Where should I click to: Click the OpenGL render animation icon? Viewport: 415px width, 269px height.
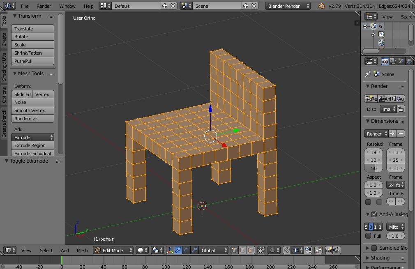pos(337,250)
